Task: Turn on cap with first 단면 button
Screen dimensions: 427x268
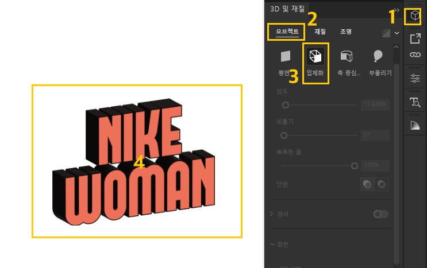Action: 367,184
